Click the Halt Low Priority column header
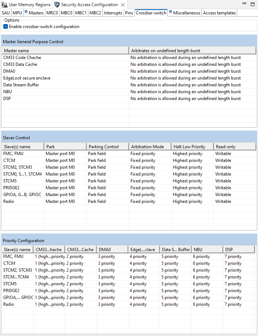 (x=192, y=146)
